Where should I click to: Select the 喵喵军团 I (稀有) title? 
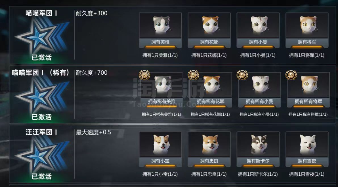click(41, 73)
